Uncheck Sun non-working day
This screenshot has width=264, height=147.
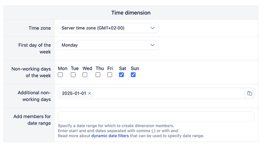pyautogui.click(x=133, y=74)
